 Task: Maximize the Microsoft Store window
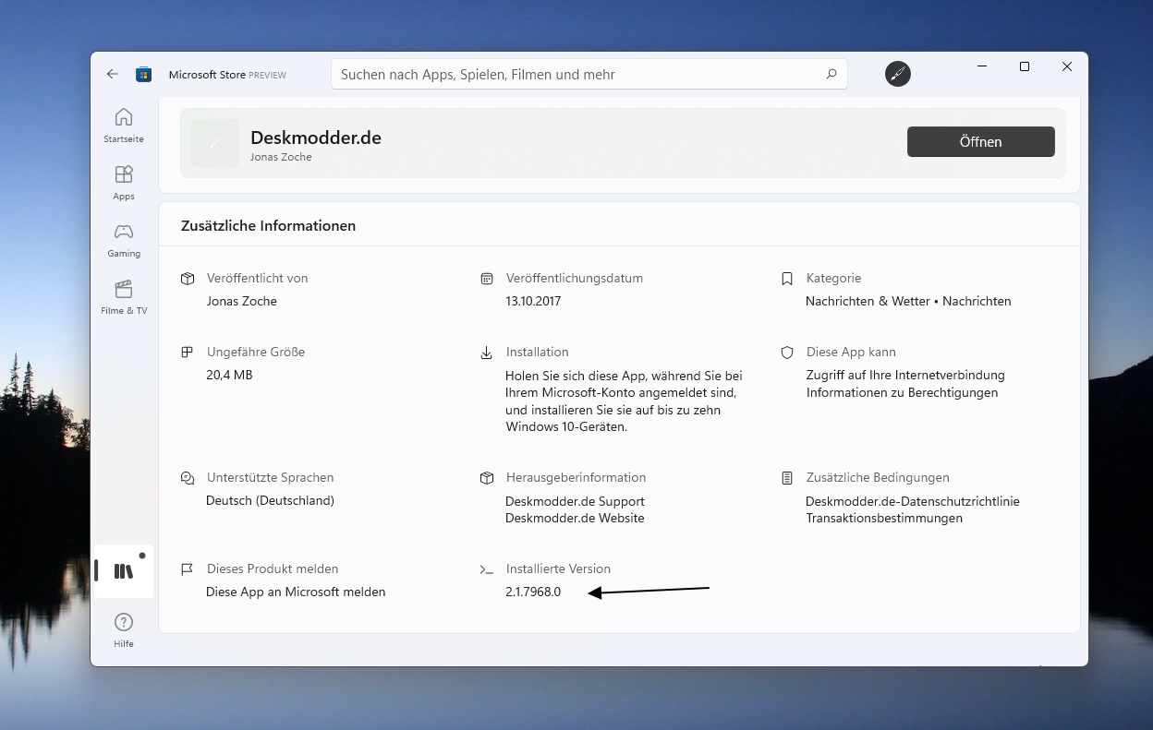point(1024,66)
